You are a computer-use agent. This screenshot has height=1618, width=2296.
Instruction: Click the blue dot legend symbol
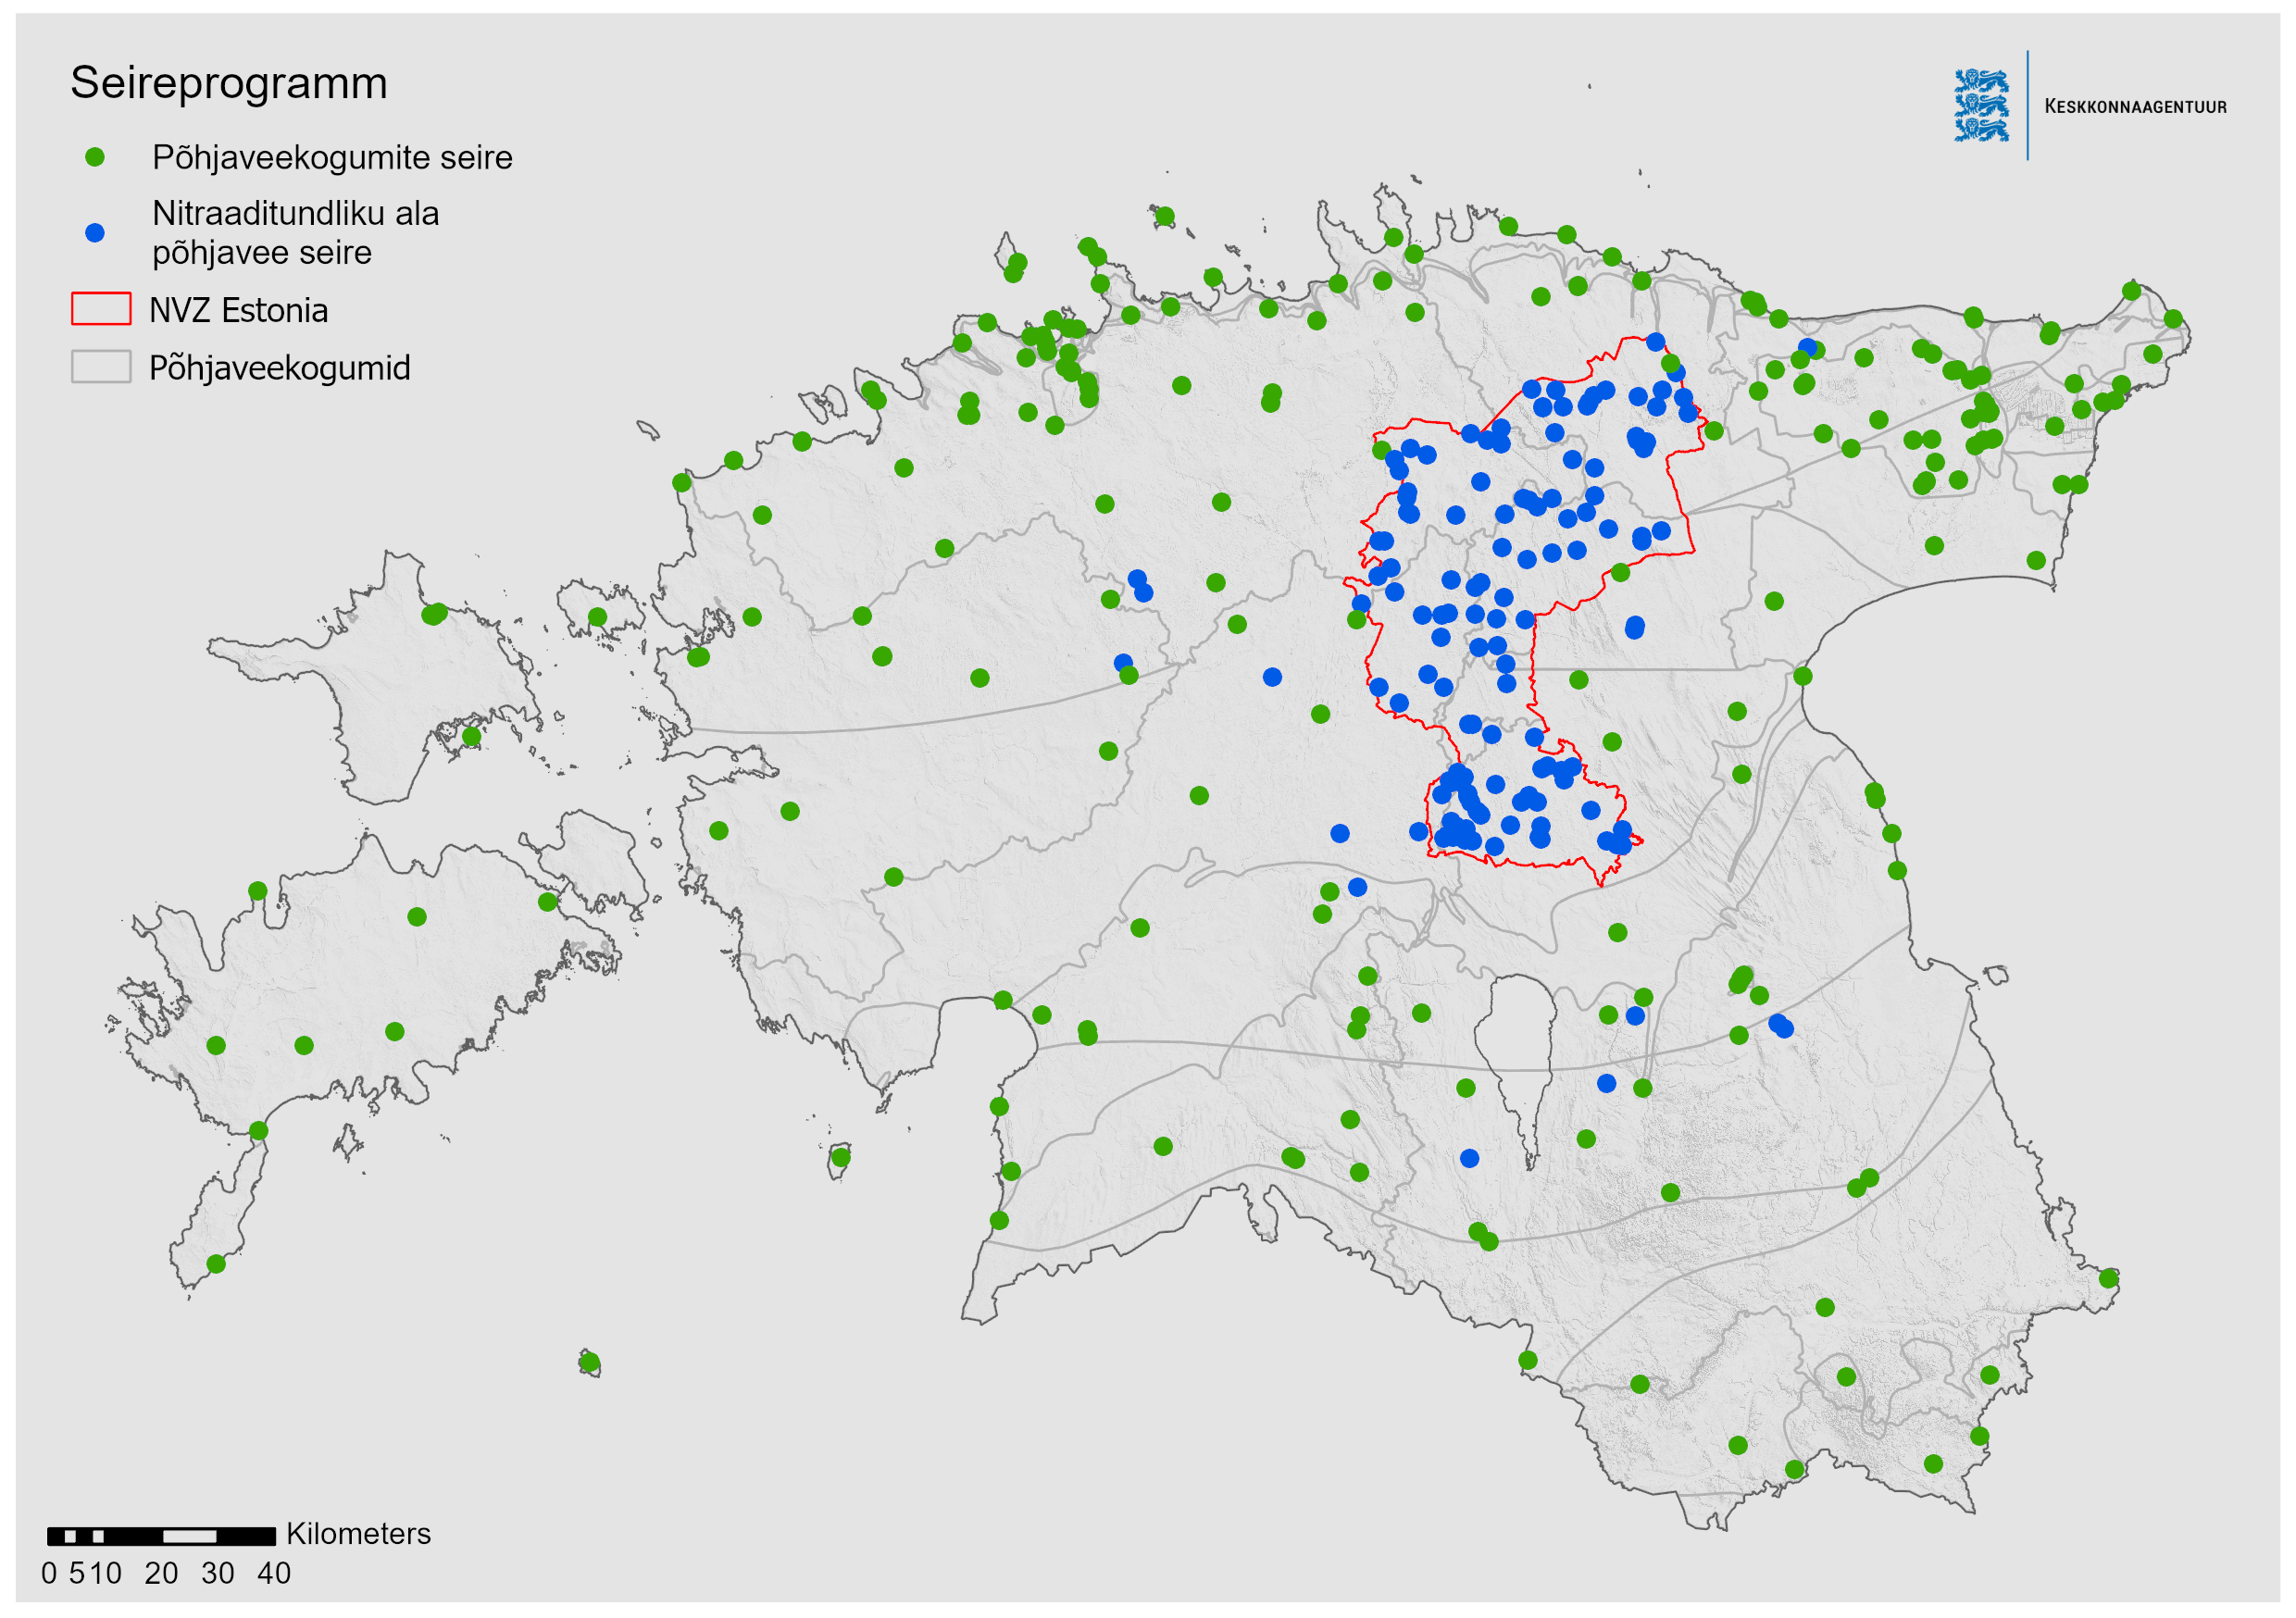95,233
